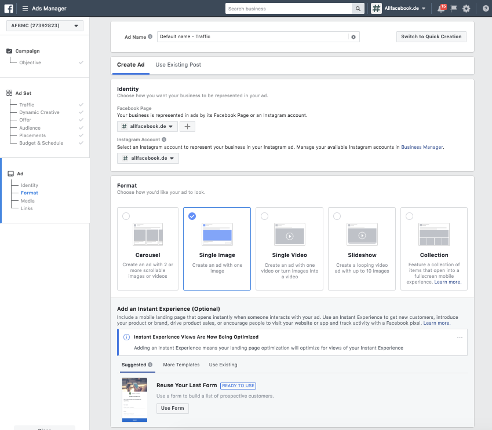Click the Instagram Account info icon

point(164,139)
